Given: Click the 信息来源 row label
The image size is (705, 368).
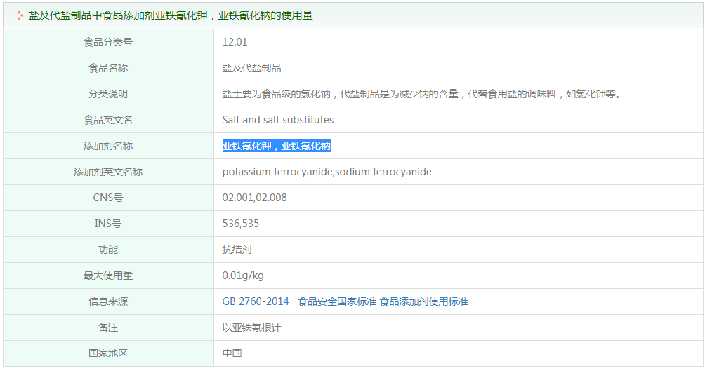Looking at the screenshot, I should tap(108, 301).
